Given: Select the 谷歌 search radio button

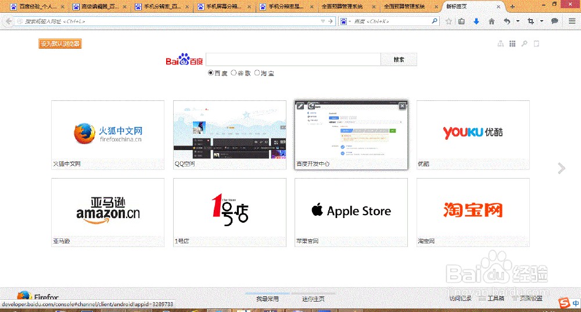Looking at the screenshot, I should tap(234, 73).
